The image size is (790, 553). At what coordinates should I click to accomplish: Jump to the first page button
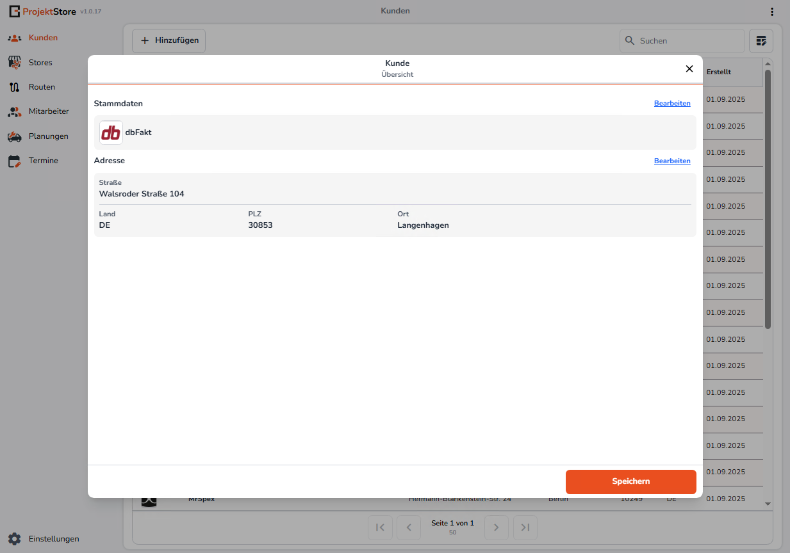(x=380, y=527)
